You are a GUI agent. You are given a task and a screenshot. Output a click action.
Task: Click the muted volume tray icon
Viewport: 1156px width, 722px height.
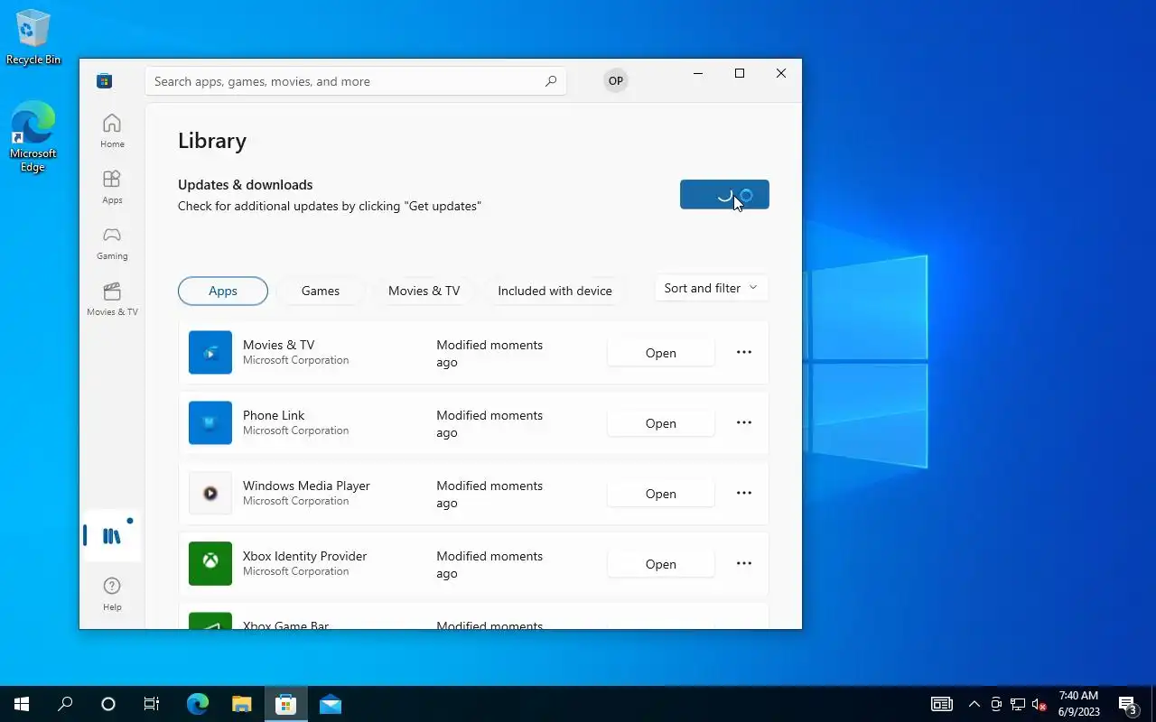pyautogui.click(x=1039, y=705)
